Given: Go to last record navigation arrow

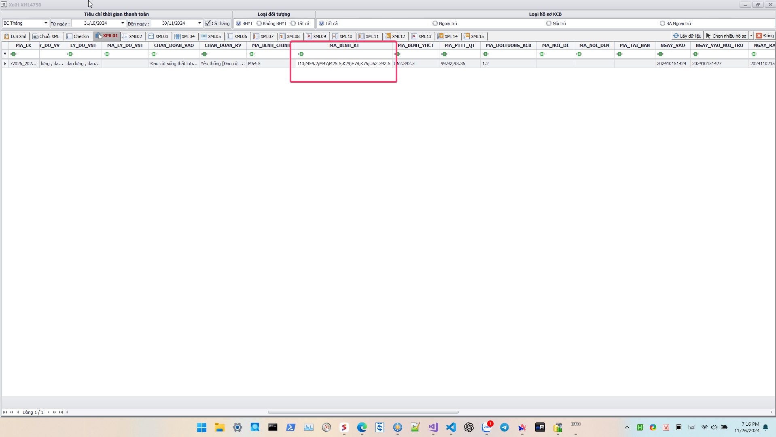Looking at the screenshot, I should tap(61, 412).
